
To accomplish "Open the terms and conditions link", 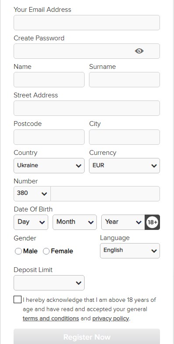I will point(51,319).
